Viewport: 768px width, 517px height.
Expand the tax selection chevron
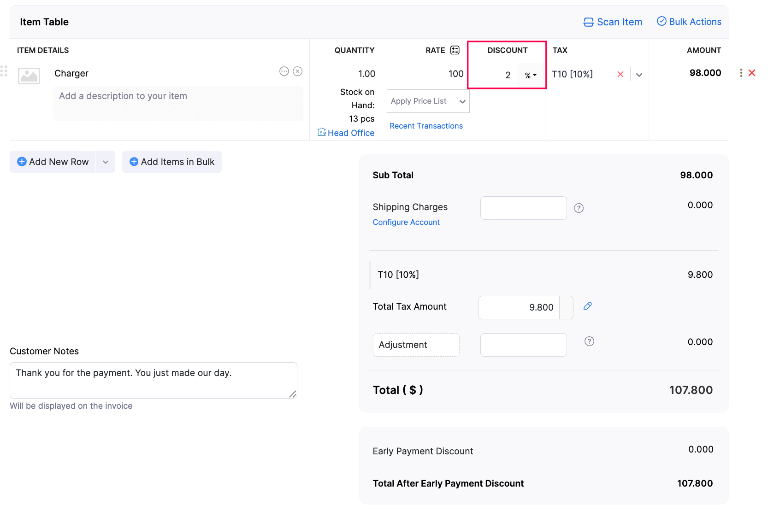pos(639,74)
